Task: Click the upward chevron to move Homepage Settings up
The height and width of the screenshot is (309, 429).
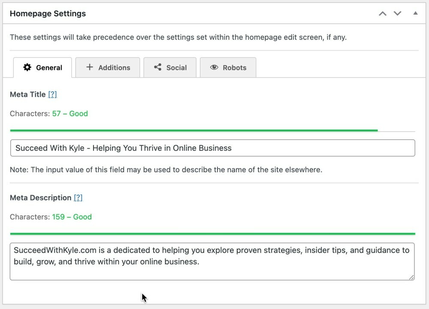Action: (x=382, y=13)
